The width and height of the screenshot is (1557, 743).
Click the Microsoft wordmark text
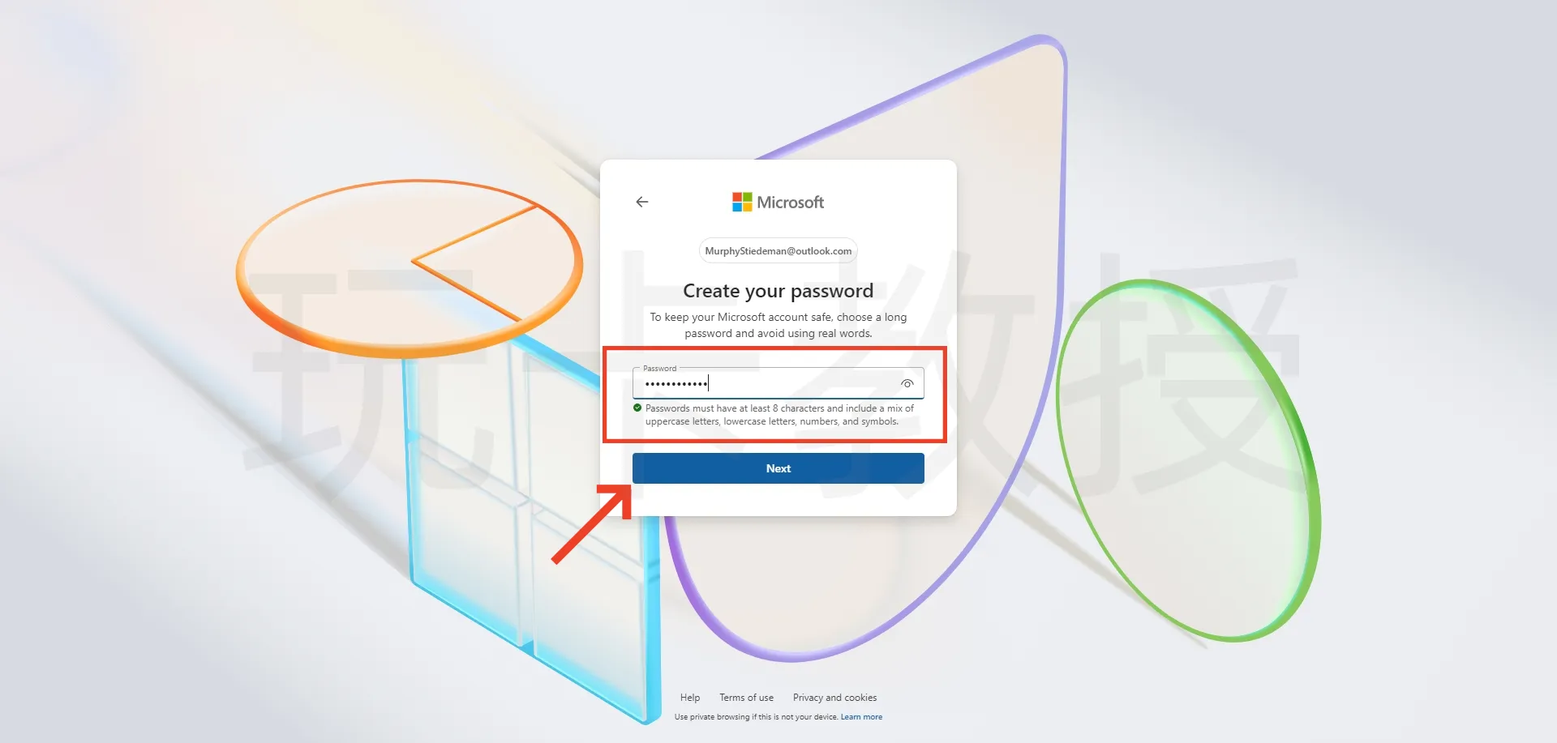tap(791, 203)
